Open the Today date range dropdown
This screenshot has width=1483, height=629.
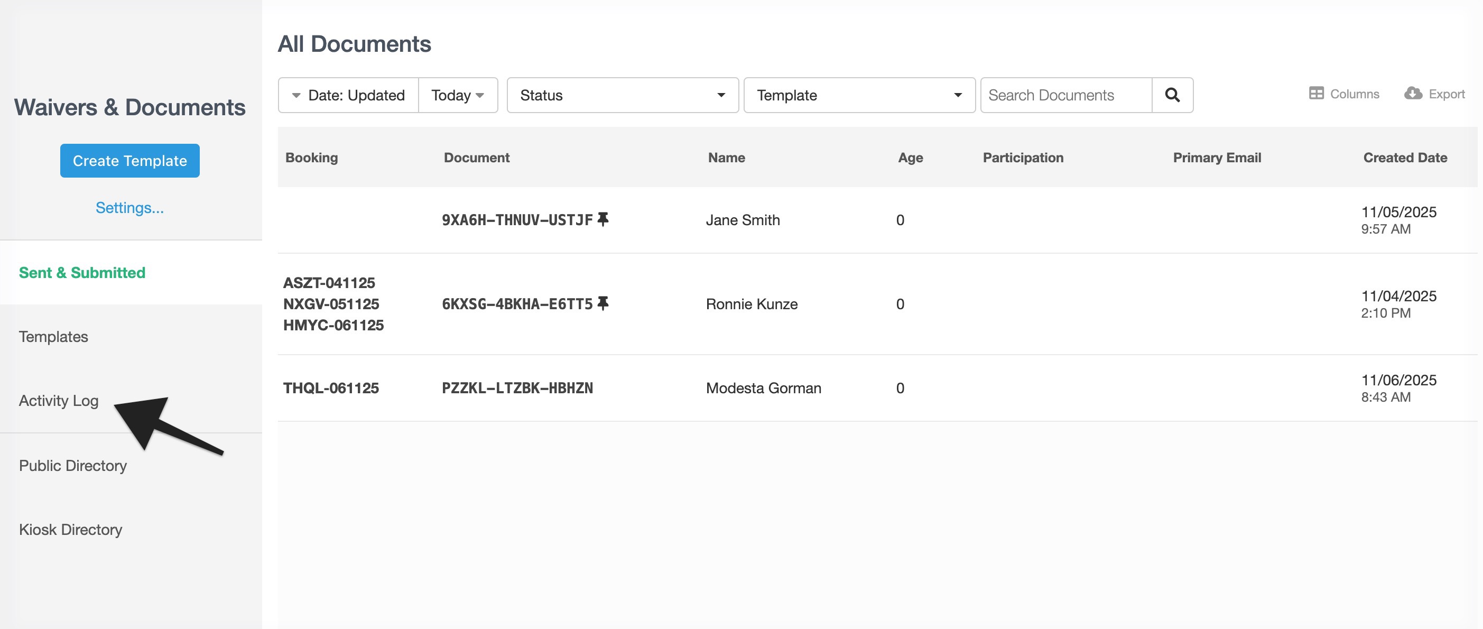pyautogui.click(x=458, y=95)
